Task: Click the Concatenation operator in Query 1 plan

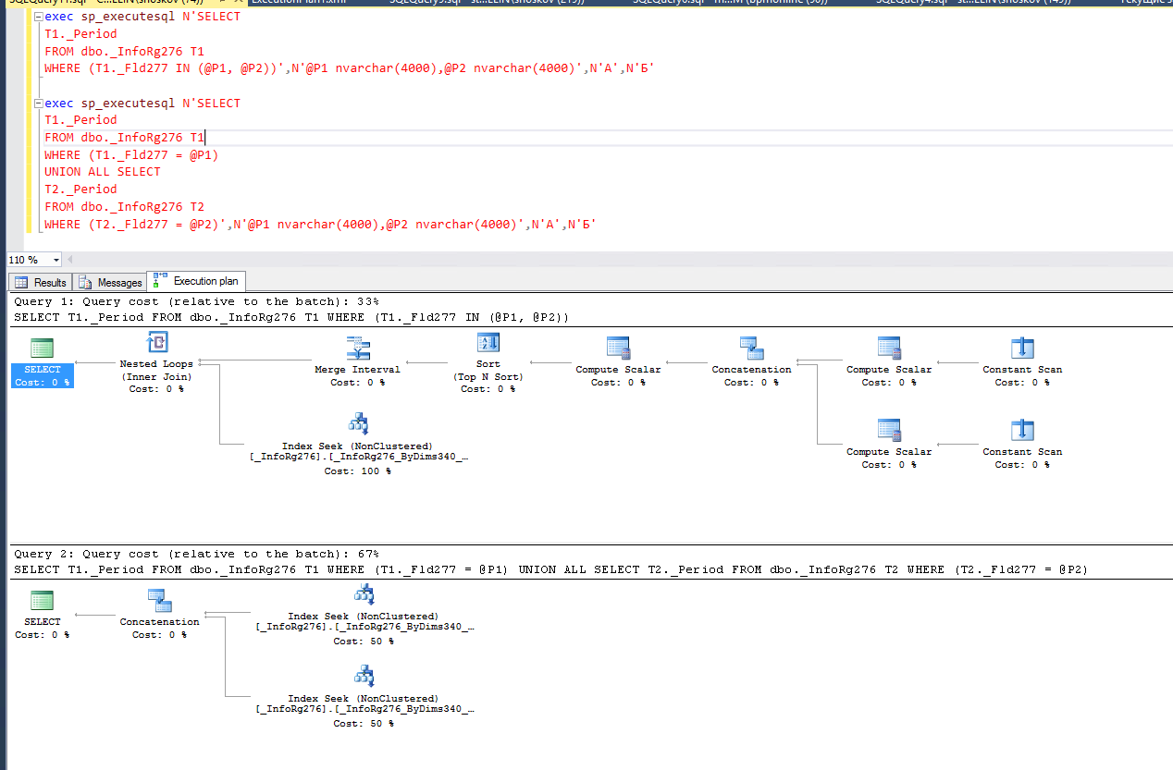Action: (x=751, y=361)
